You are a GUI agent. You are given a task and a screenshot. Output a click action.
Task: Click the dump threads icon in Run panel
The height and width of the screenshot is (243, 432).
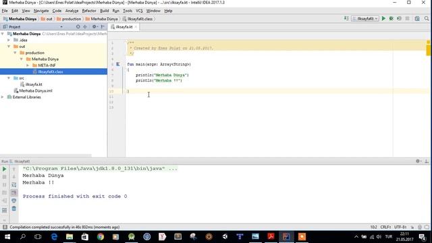[5, 193]
